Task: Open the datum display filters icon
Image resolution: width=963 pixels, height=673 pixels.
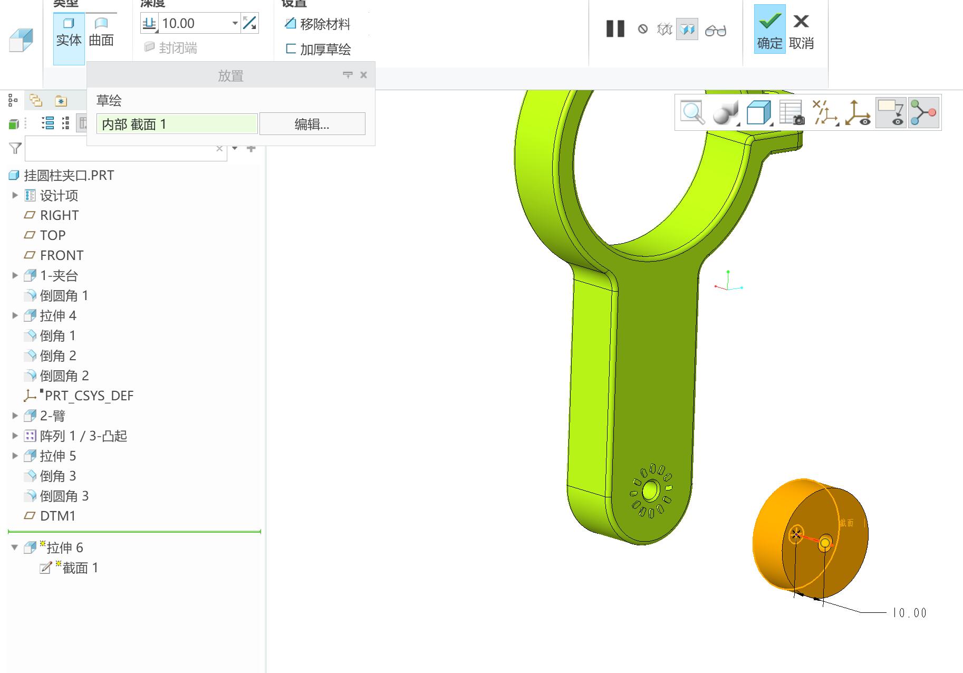Action: (x=825, y=112)
